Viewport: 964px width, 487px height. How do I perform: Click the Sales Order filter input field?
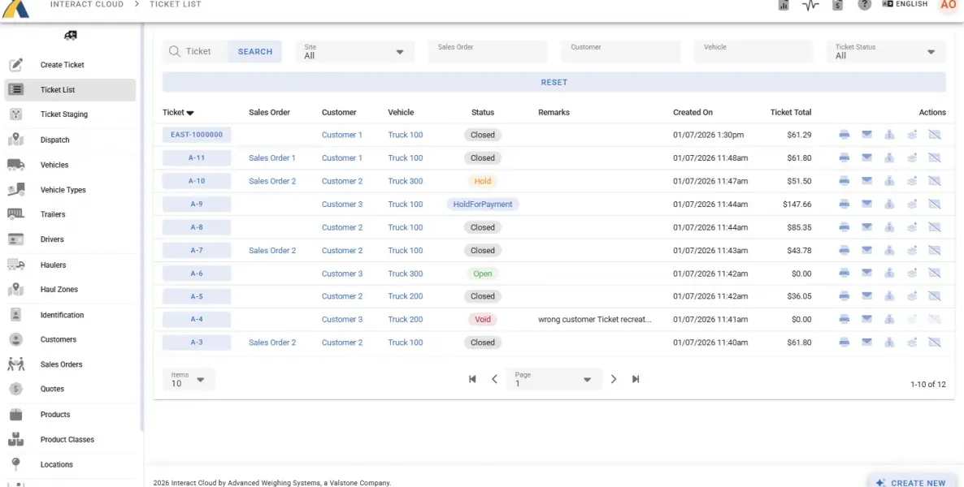pyautogui.click(x=487, y=52)
